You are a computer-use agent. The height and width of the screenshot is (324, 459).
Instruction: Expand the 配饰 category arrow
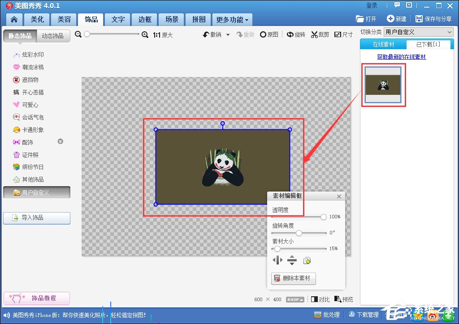(61, 142)
